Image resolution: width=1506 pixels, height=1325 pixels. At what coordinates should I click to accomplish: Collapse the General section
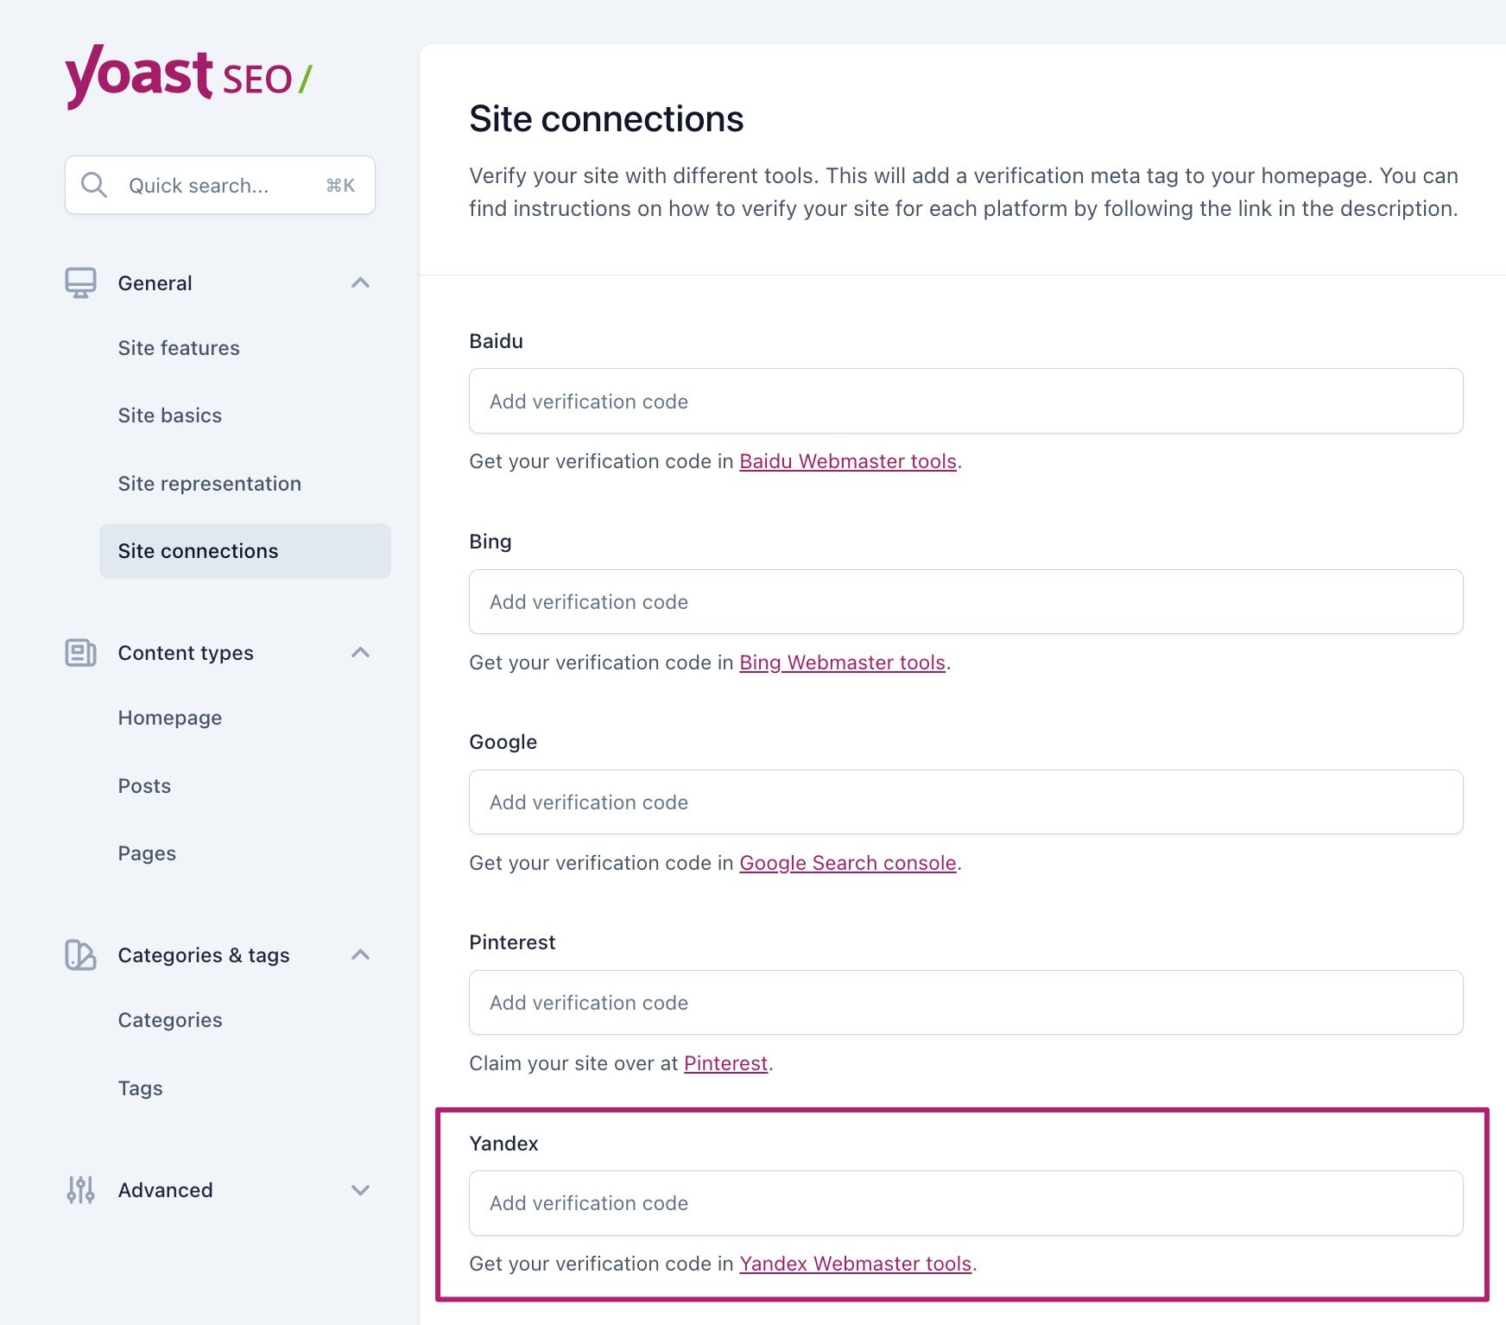(361, 282)
